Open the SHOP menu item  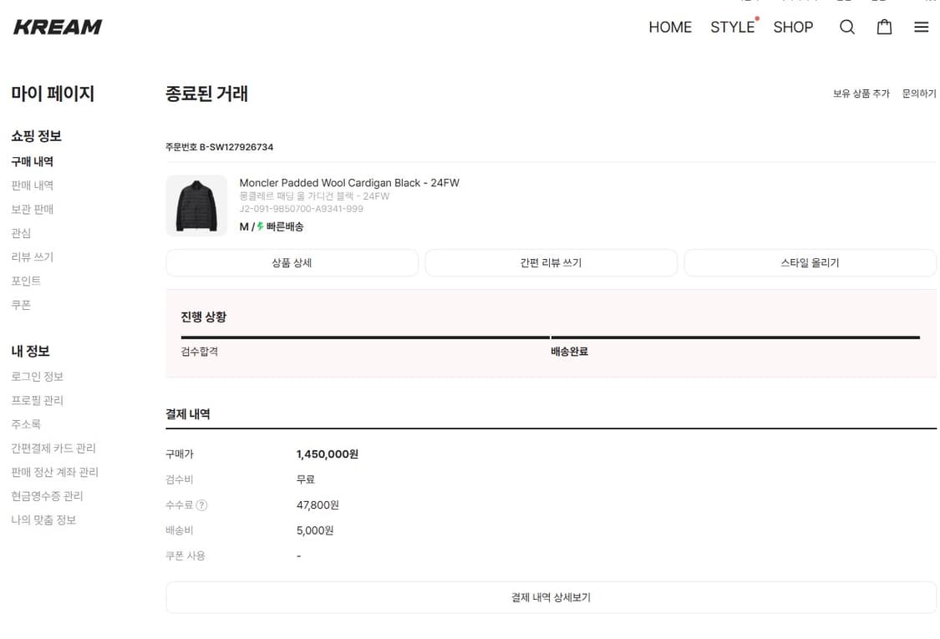[x=792, y=27]
